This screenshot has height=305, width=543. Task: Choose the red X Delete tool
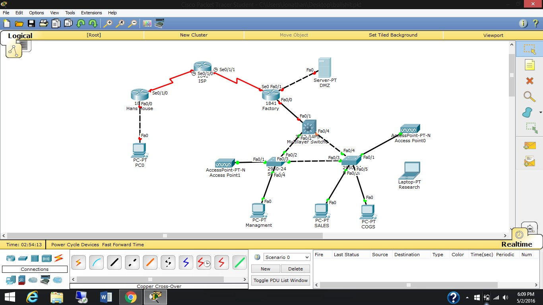pos(529,81)
